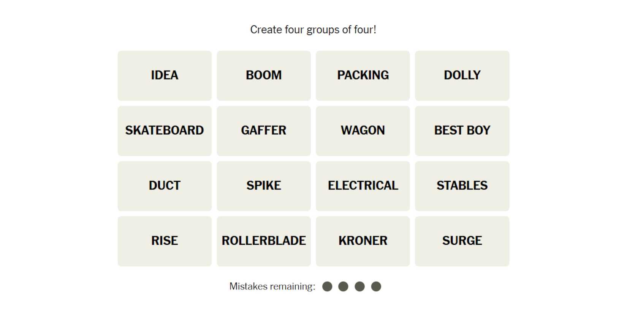Click the WAGON tile
Screen dimensions: 627x313
pos(363,131)
